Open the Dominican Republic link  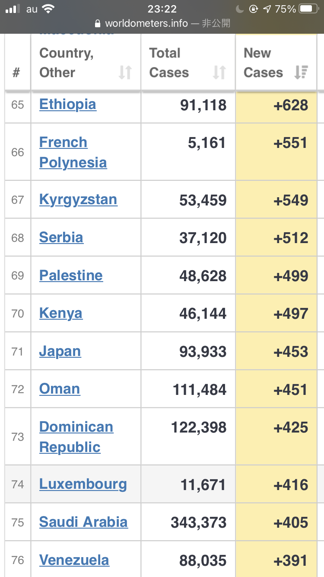click(76, 437)
